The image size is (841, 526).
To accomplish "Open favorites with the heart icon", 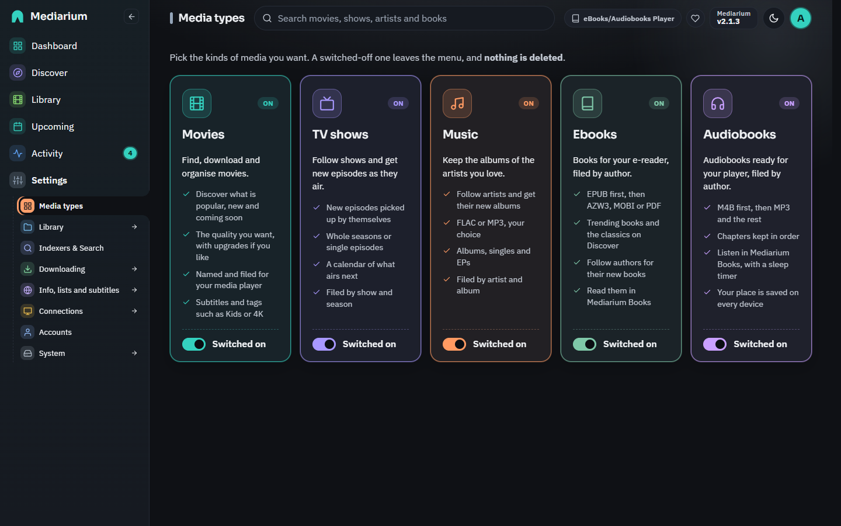I will pyautogui.click(x=695, y=18).
